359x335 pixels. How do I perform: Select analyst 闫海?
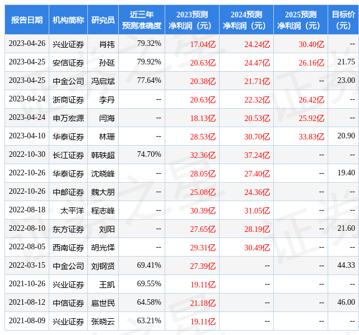pyautogui.click(x=107, y=118)
